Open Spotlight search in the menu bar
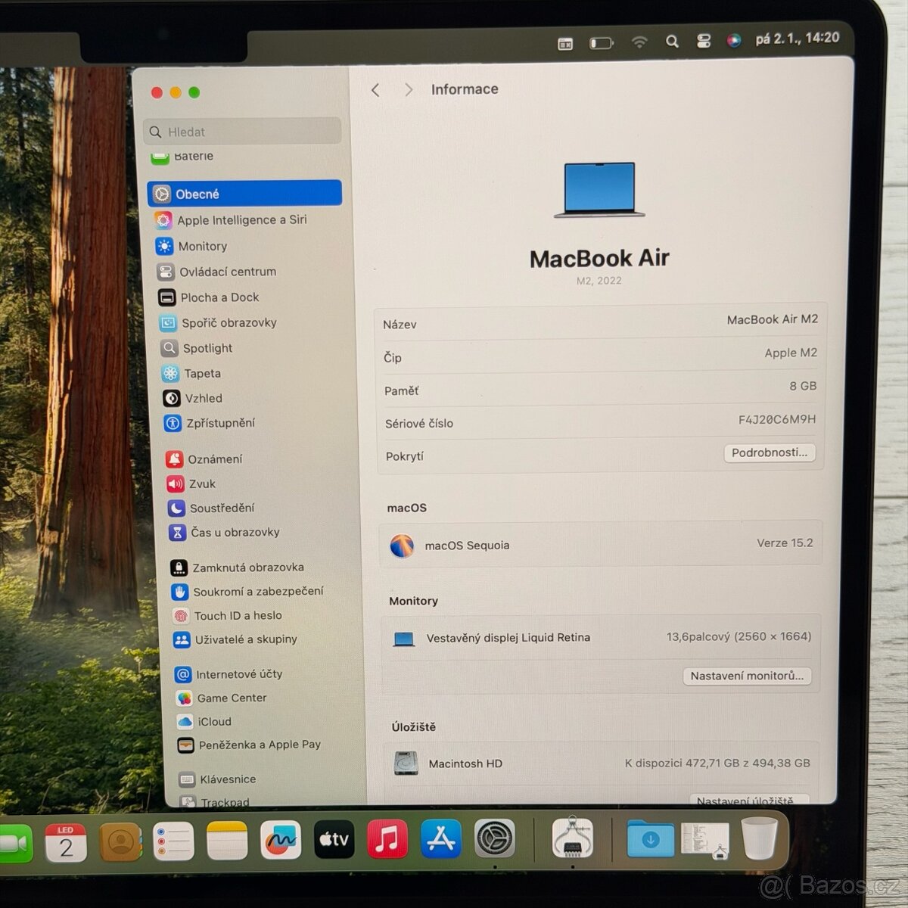908x908 pixels. coord(672,42)
